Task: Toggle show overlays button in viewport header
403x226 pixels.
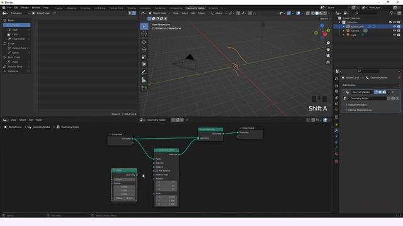Action: 298,13
